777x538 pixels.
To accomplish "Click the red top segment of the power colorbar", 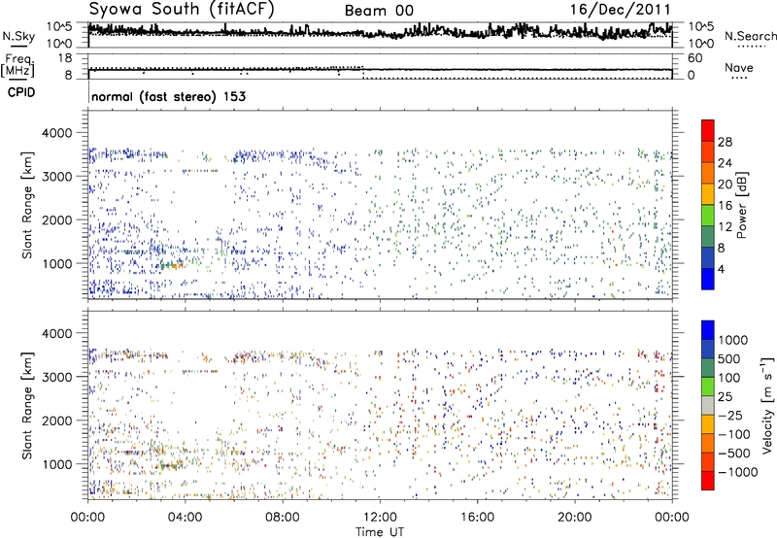I will pyautogui.click(x=708, y=131).
